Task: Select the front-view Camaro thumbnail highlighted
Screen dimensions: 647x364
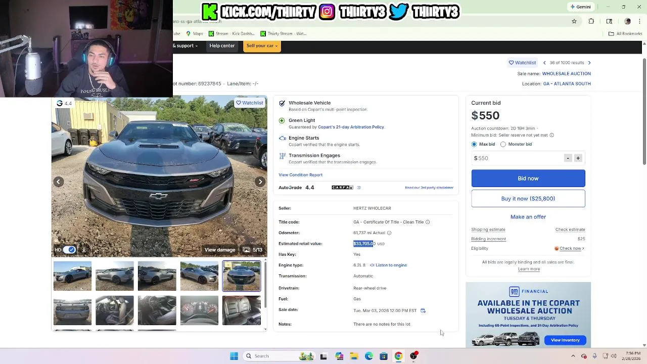Action: 242,276
